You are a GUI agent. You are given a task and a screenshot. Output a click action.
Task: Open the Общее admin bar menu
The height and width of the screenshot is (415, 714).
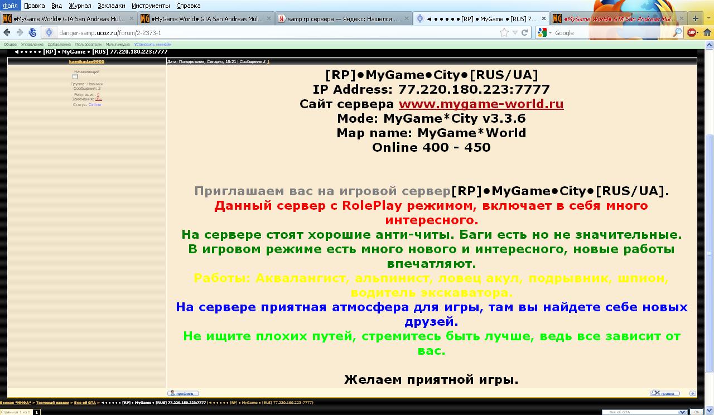tap(10, 44)
